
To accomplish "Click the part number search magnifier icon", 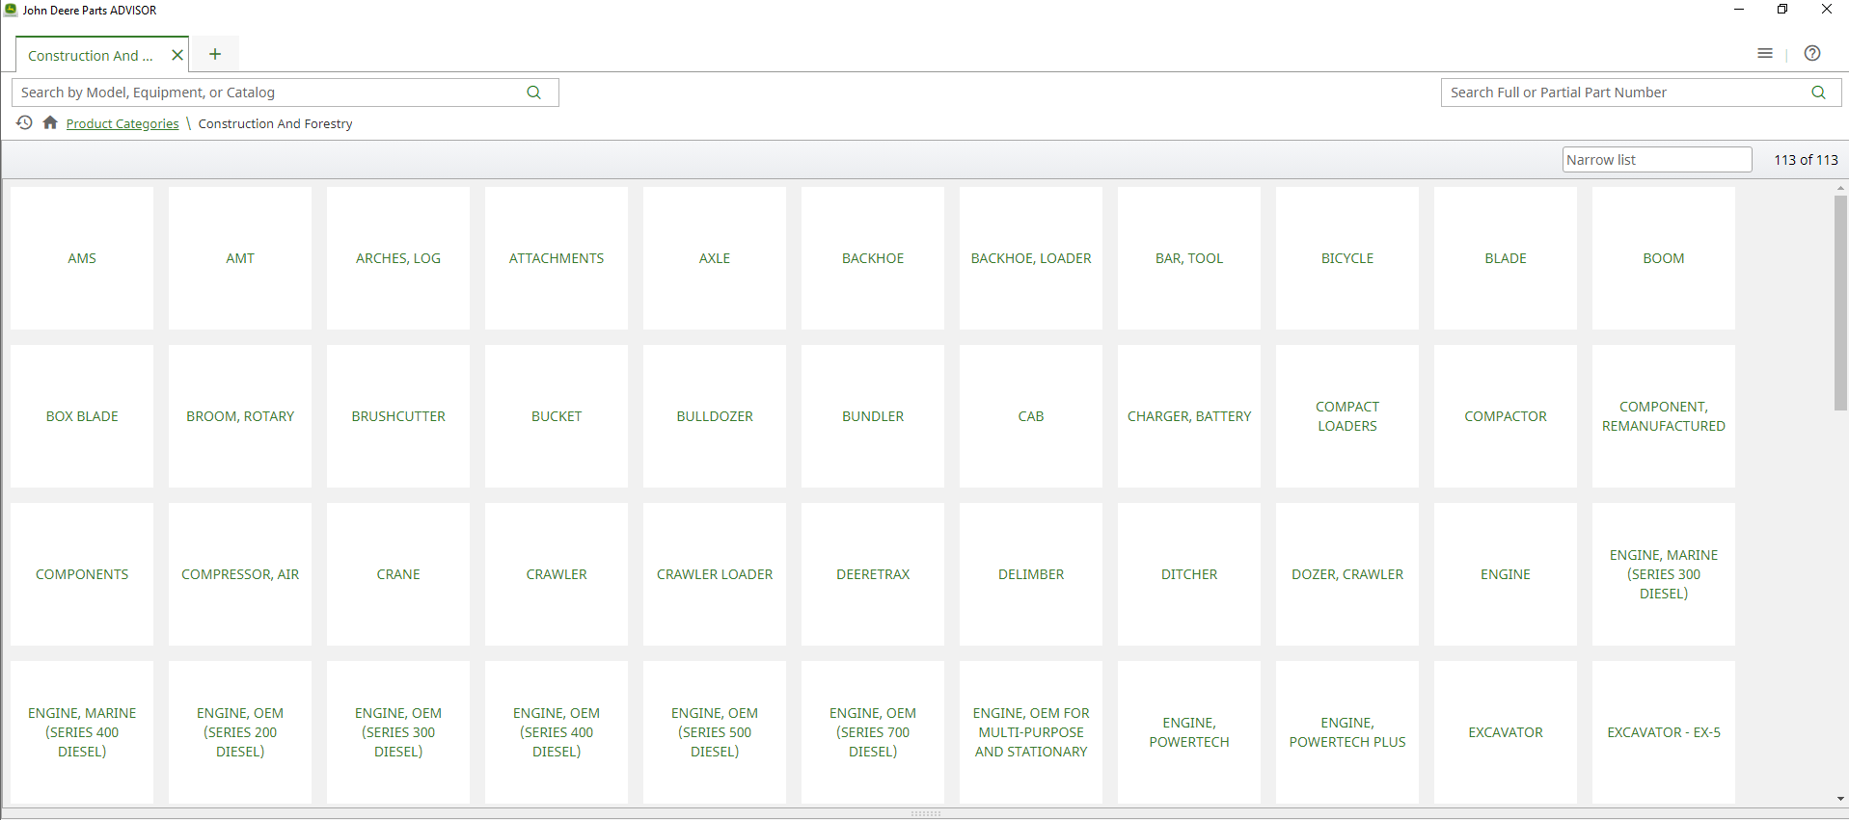I will click(1818, 93).
